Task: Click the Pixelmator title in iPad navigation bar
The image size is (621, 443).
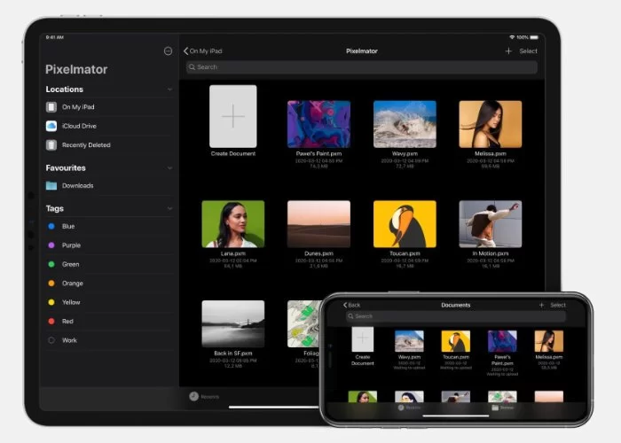Action: pyautogui.click(x=362, y=51)
